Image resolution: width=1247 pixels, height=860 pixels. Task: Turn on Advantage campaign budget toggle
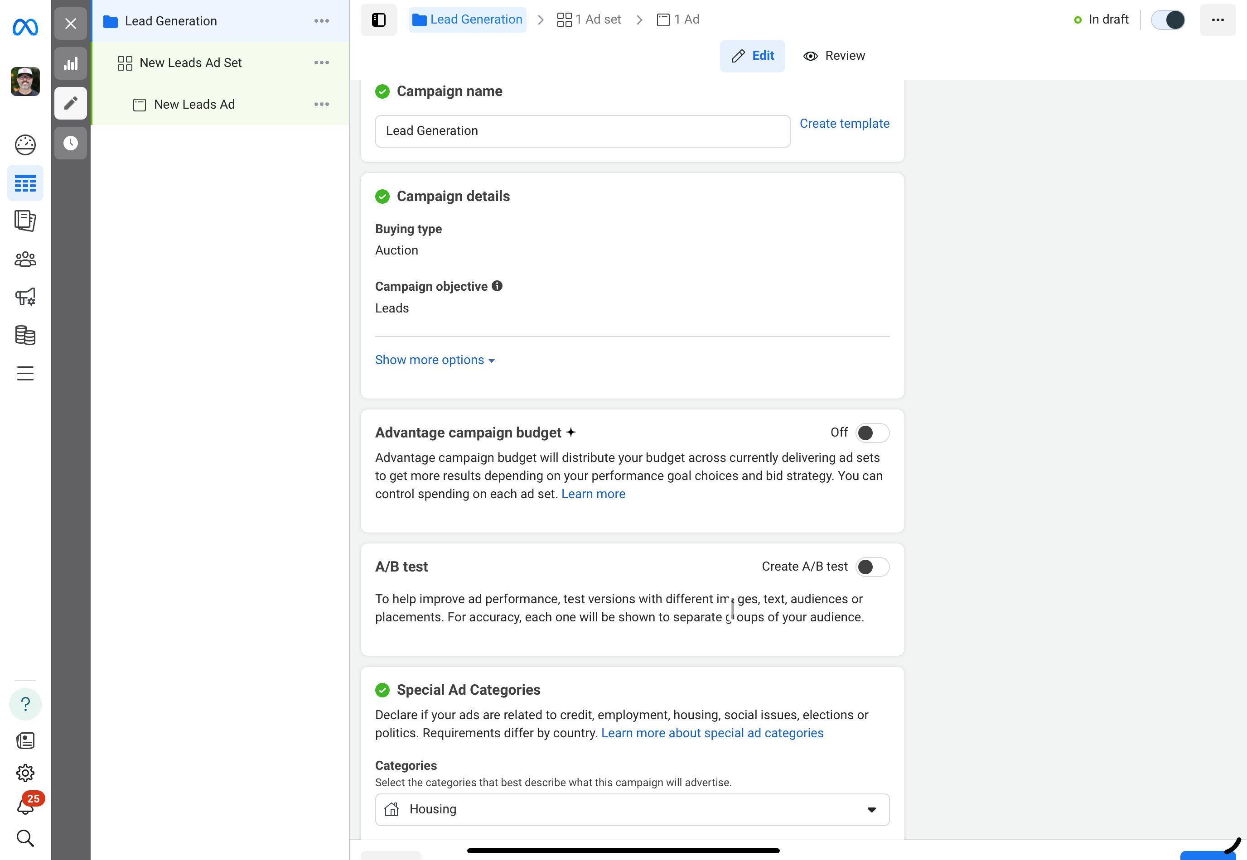(872, 432)
